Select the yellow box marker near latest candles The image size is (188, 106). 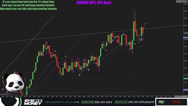(x=141, y=39)
